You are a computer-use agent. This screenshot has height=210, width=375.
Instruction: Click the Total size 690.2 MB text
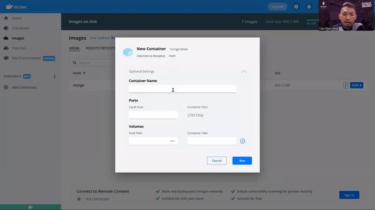pyautogui.click(x=282, y=22)
